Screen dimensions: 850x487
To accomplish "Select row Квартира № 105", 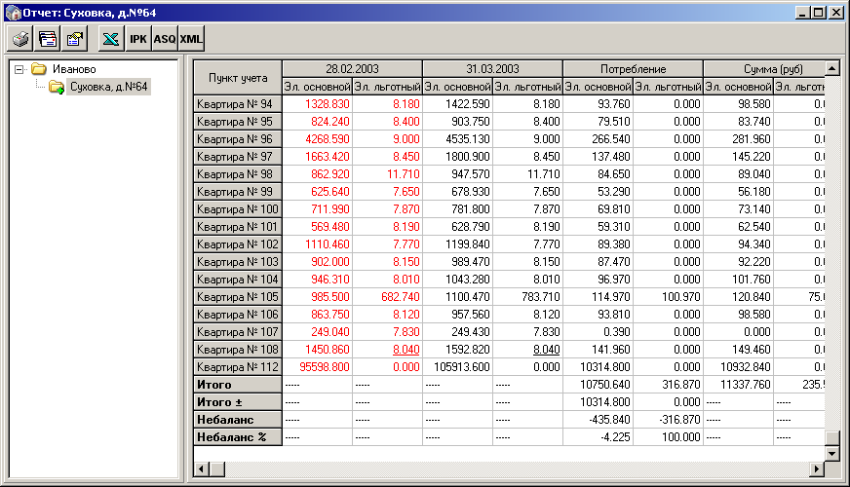I will pos(238,297).
